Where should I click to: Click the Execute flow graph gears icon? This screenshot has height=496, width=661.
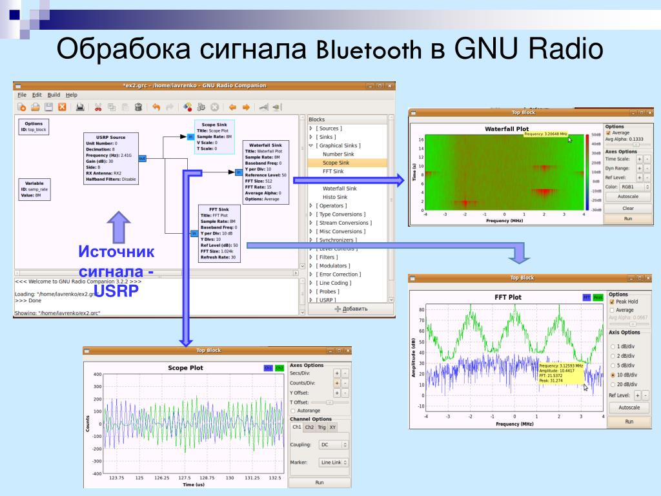(201, 107)
